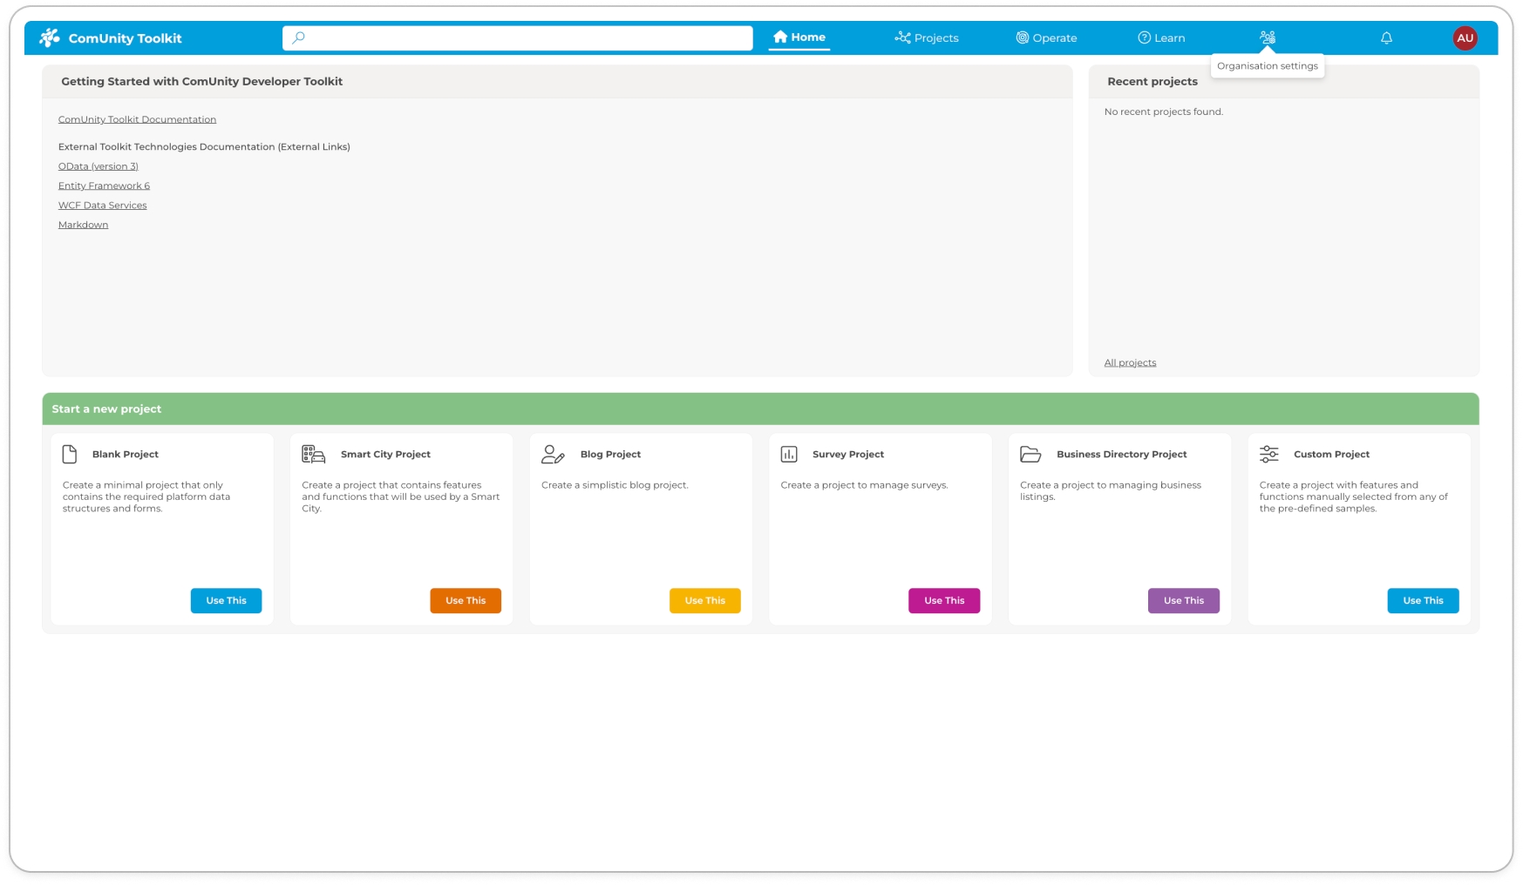Switch to the Projects tab

926,37
